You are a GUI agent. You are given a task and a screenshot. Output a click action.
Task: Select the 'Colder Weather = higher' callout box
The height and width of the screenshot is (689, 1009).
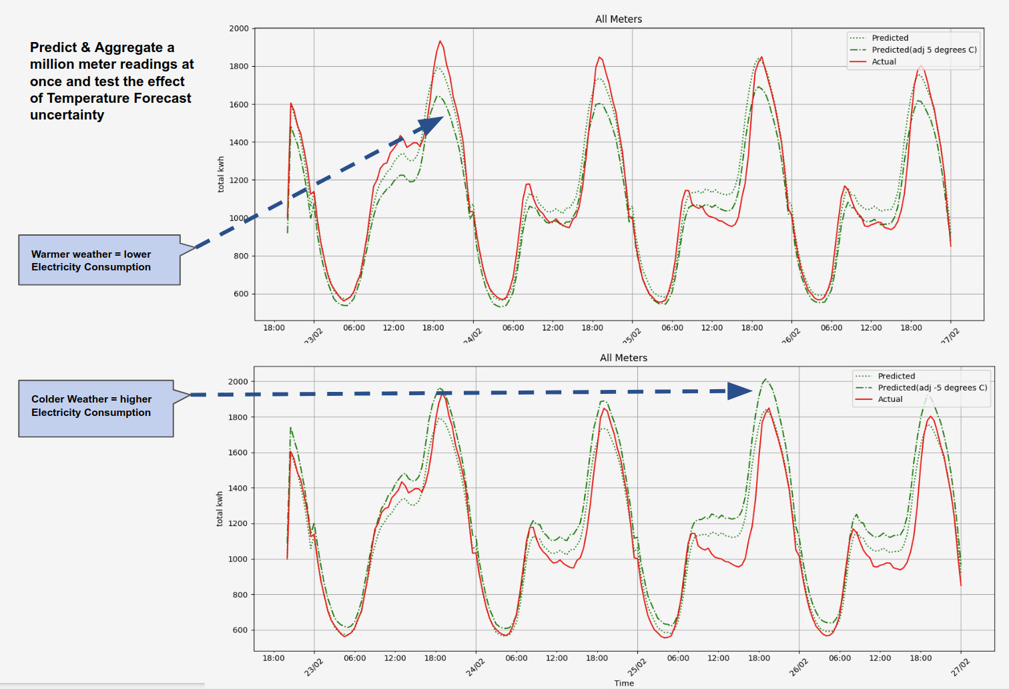(95, 409)
